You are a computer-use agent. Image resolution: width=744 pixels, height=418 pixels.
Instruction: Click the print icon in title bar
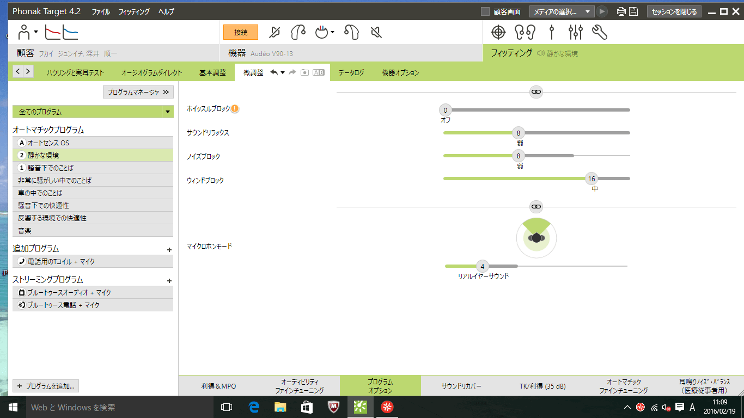[x=621, y=11]
